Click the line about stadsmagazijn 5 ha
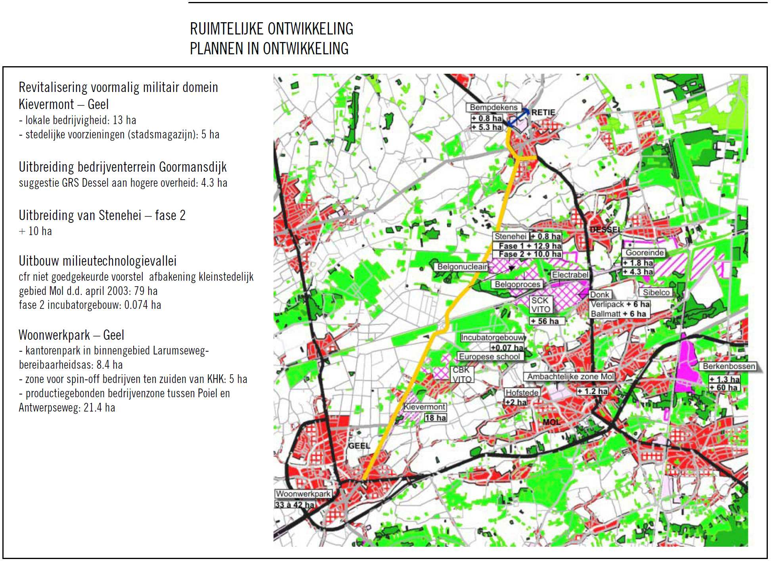The height and width of the screenshot is (561, 771). point(119,134)
